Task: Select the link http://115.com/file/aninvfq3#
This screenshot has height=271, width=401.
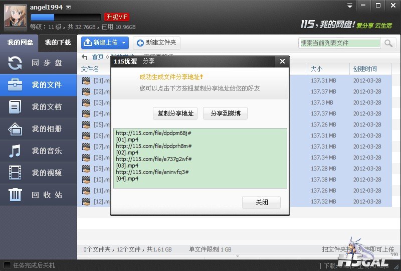Action: coord(152,172)
